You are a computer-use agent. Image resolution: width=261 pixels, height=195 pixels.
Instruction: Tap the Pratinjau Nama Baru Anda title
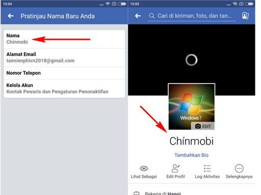[58, 16]
